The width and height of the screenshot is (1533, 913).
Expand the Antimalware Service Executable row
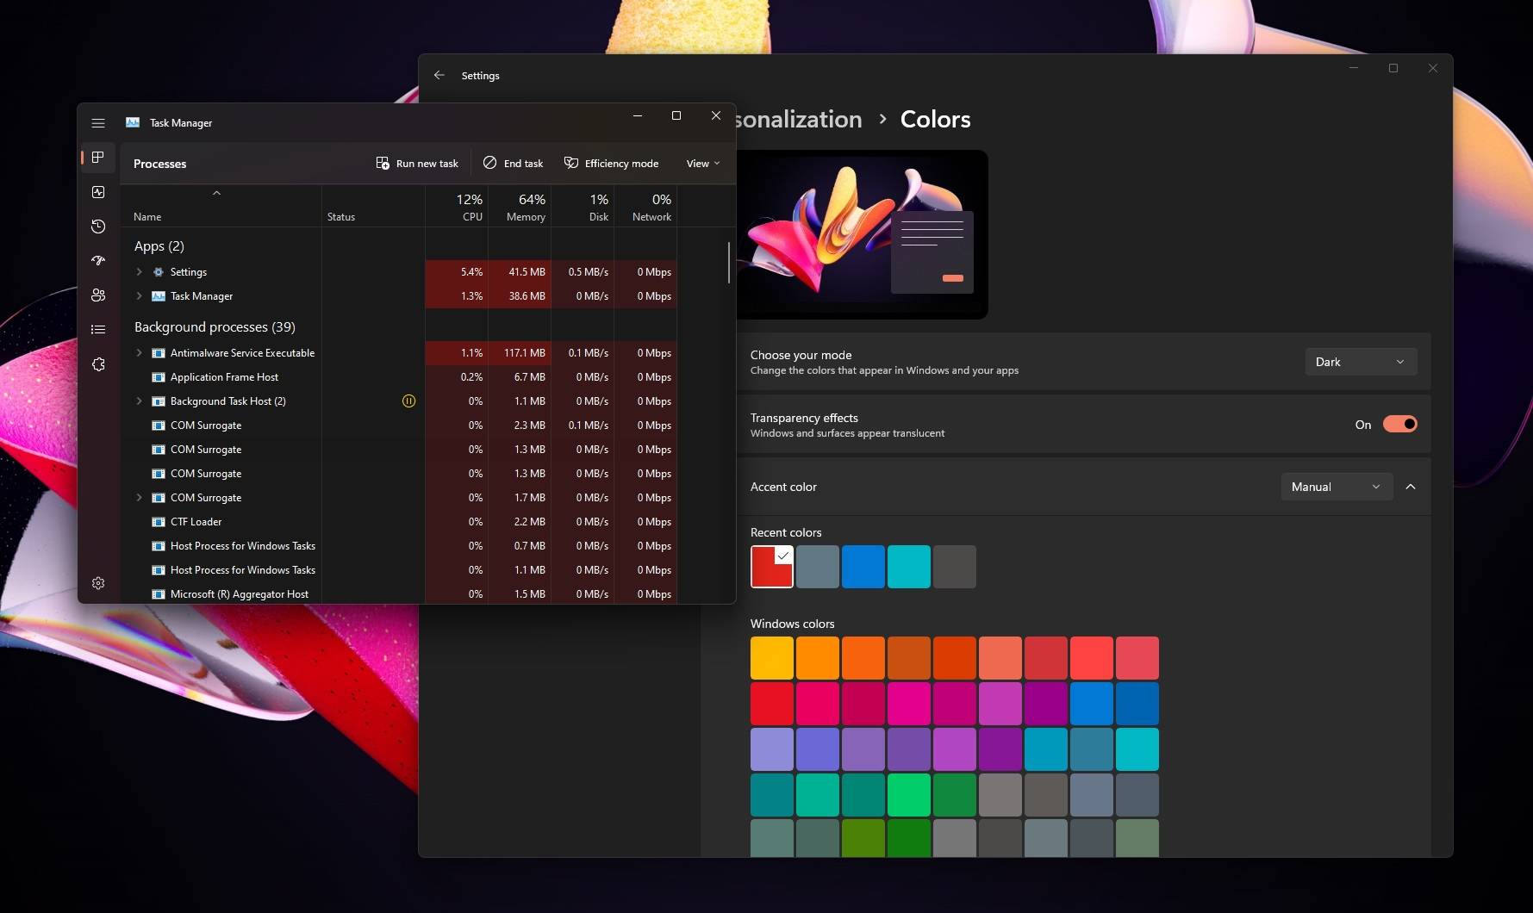(139, 353)
